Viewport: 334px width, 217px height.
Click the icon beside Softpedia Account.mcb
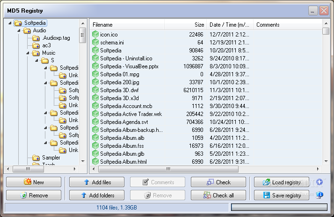pyautogui.click(x=95, y=106)
